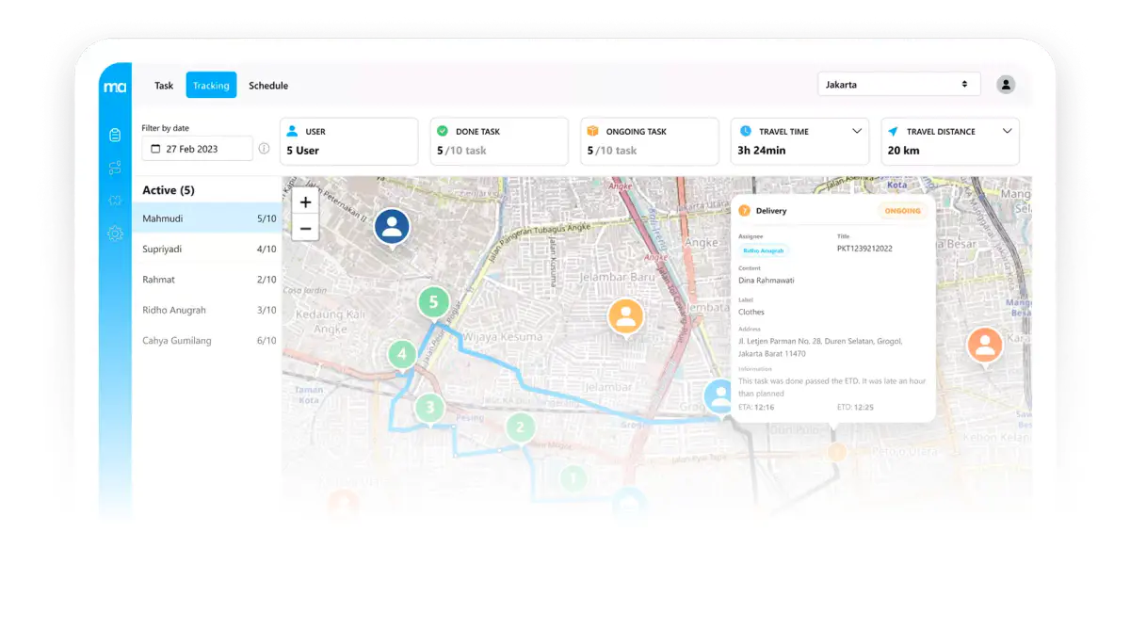Image resolution: width=1130 pixels, height=629 pixels.
Task: Expand the TRAVEL DISTANCE dropdown
Action: (x=1007, y=131)
